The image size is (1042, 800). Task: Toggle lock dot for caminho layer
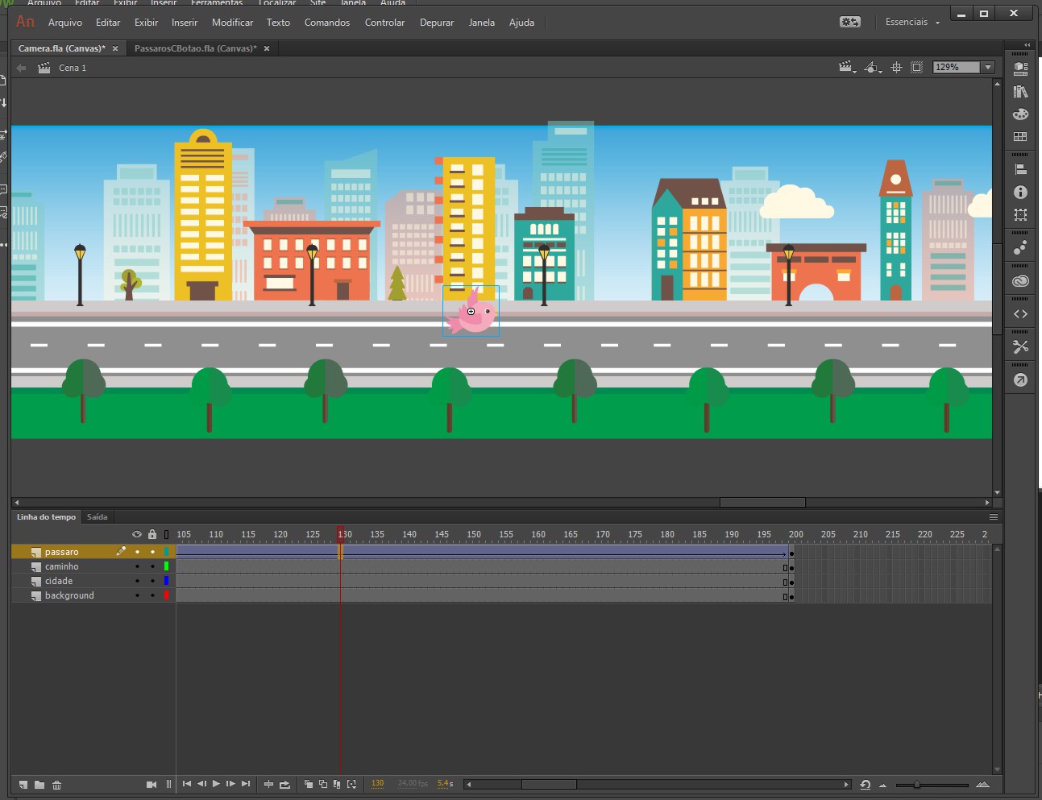point(152,566)
